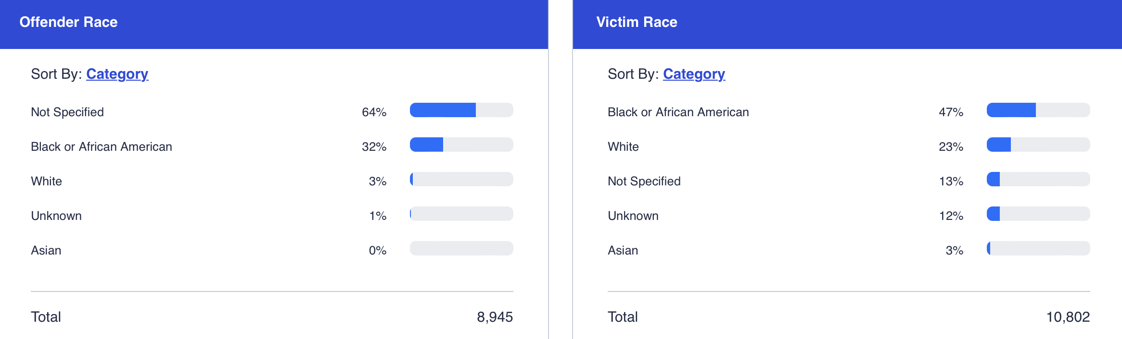Click the Unknown victim progress bar at 12%
1122x339 pixels.
tap(1038, 214)
